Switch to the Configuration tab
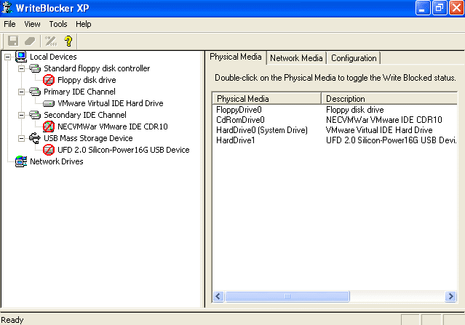 (354, 58)
